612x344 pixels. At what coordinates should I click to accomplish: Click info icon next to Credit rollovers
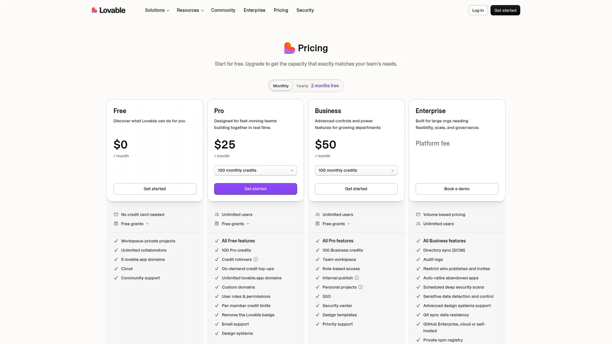[x=256, y=259]
